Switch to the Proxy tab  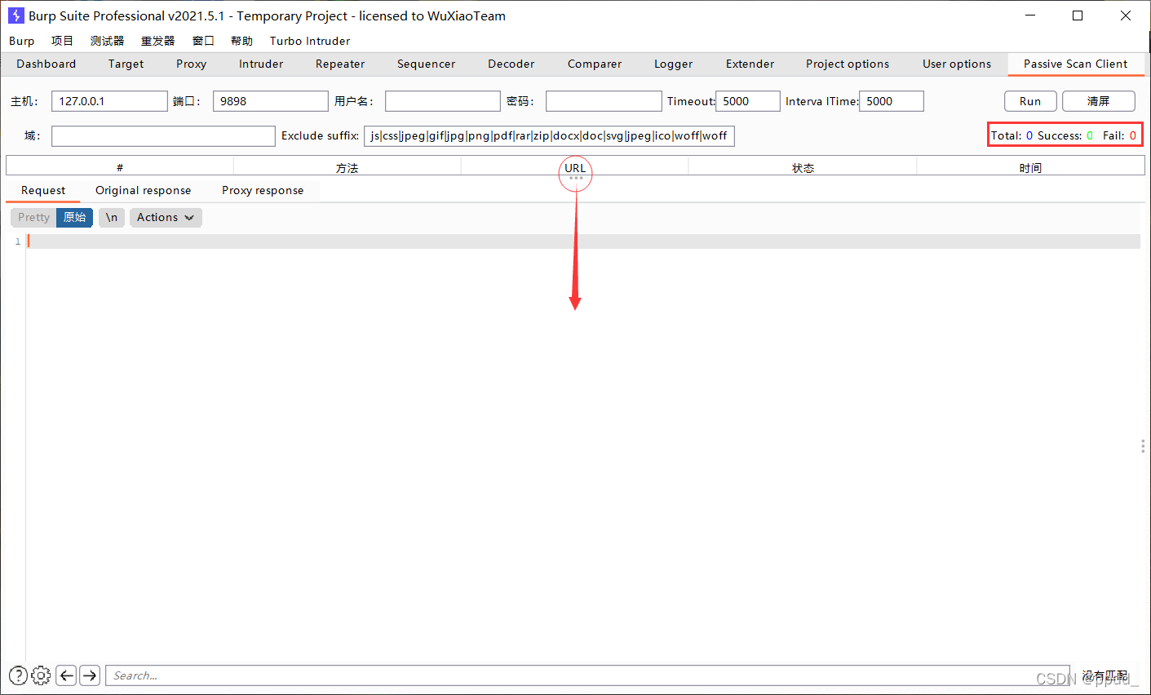[x=191, y=64]
